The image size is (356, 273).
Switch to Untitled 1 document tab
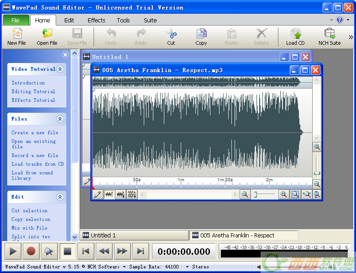tap(134, 235)
